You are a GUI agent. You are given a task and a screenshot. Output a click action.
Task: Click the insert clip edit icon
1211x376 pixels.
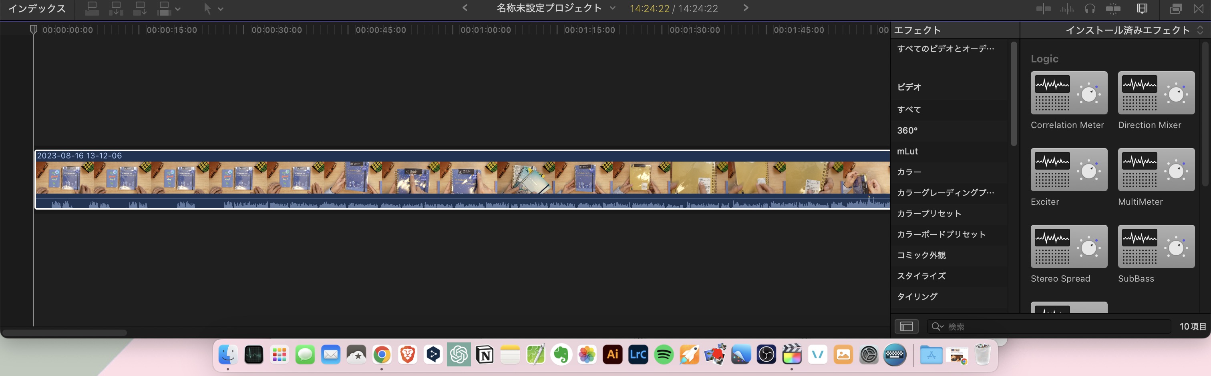(116, 8)
